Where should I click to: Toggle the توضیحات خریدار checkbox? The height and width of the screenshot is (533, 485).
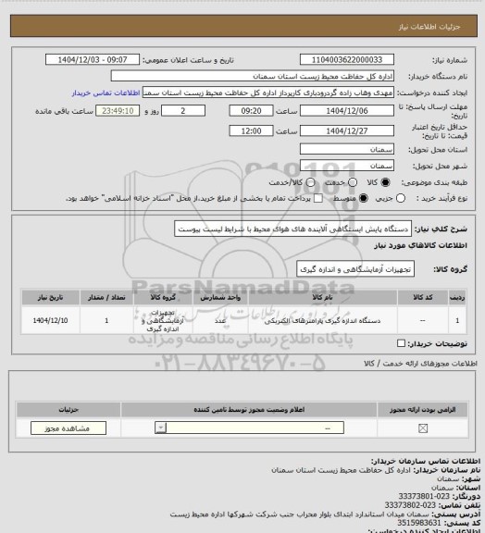(401, 343)
